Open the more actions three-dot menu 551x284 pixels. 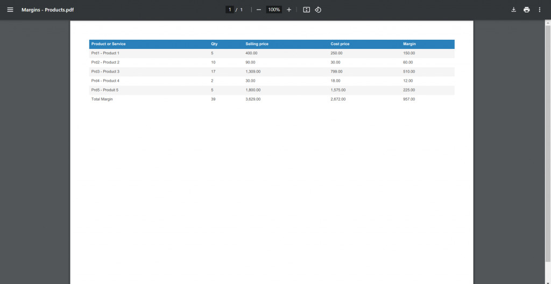(x=539, y=10)
